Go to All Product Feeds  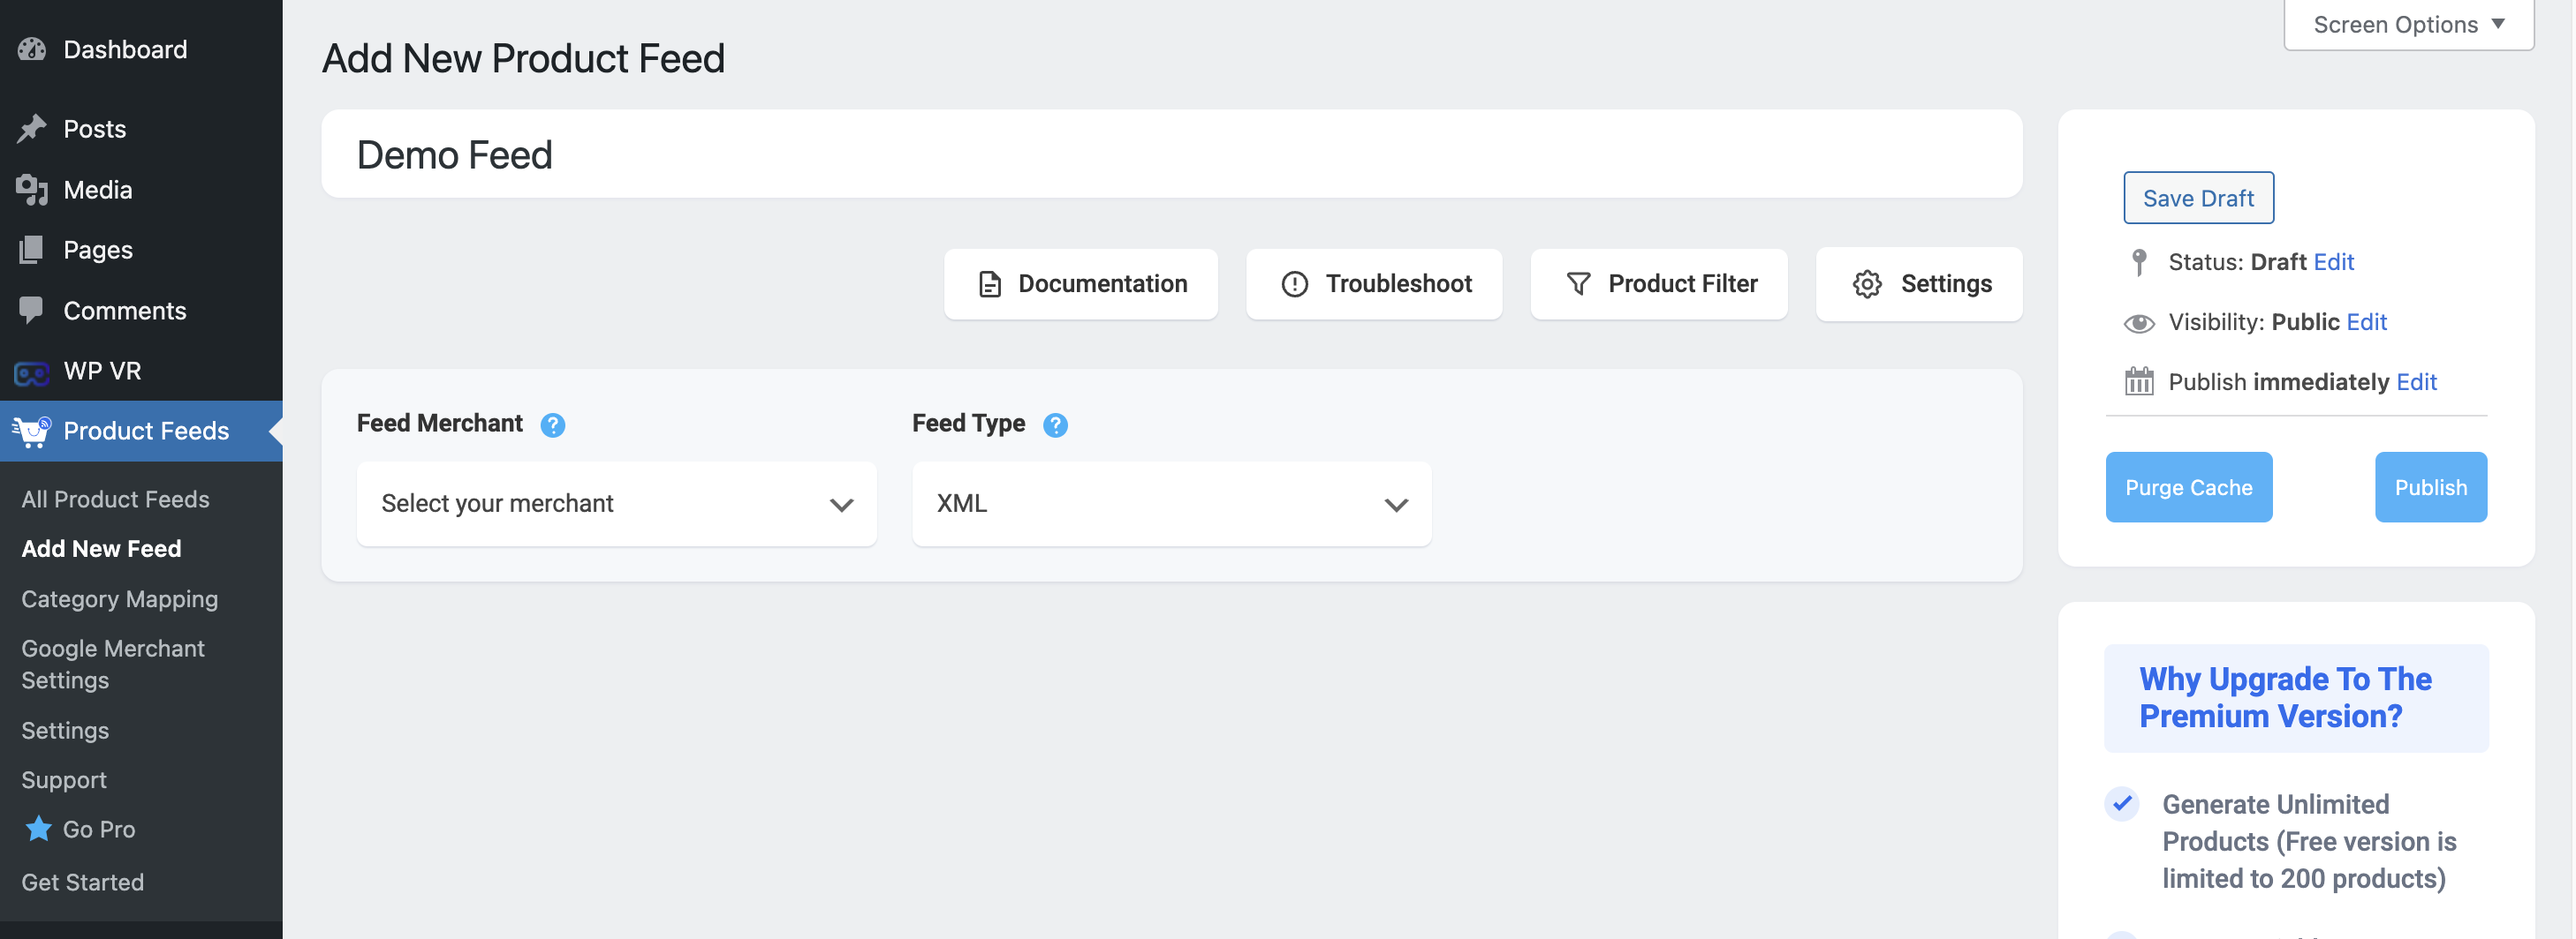coord(116,499)
